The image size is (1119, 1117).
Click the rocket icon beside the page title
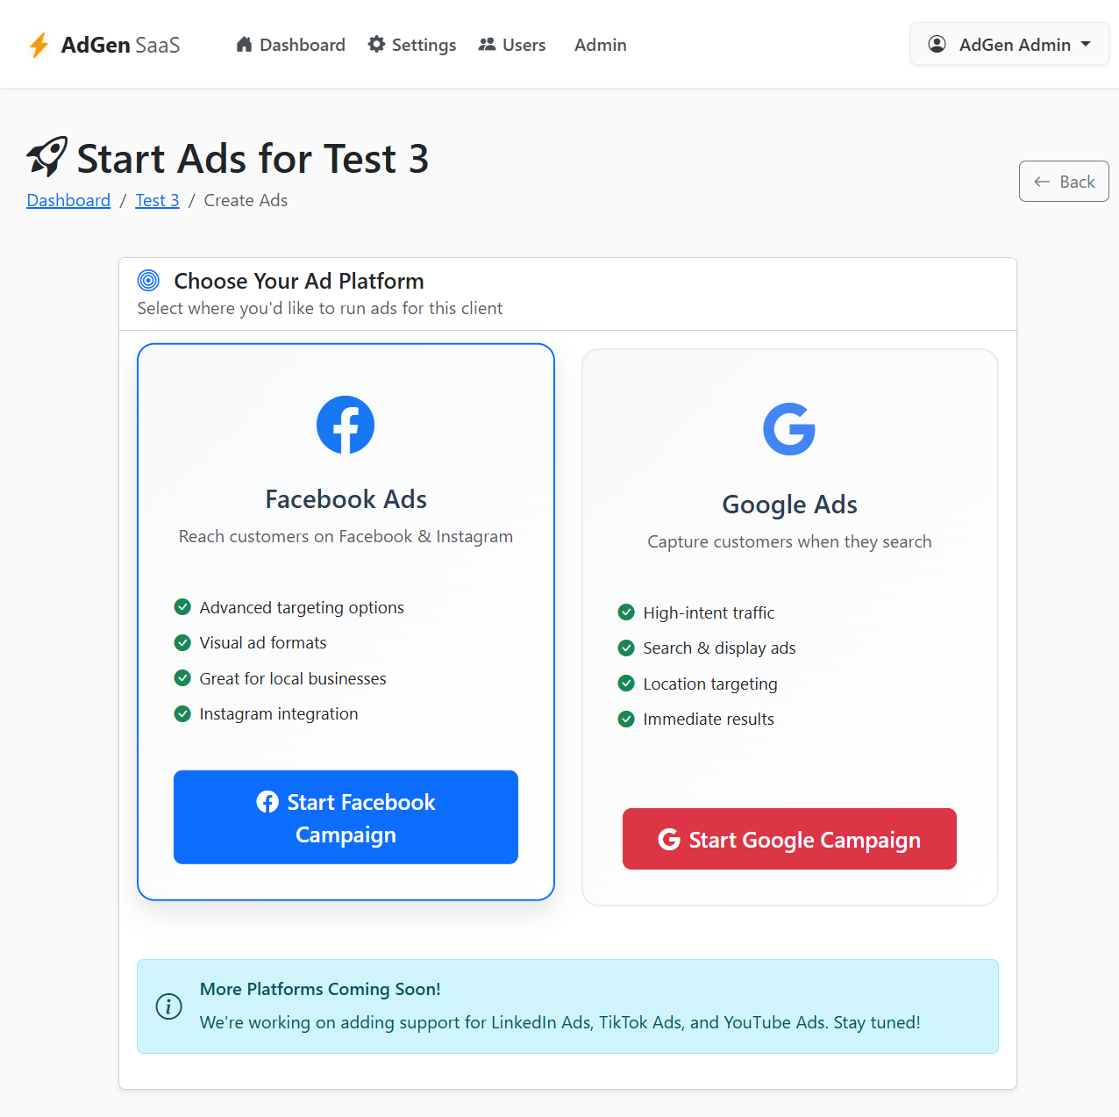click(47, 157)
